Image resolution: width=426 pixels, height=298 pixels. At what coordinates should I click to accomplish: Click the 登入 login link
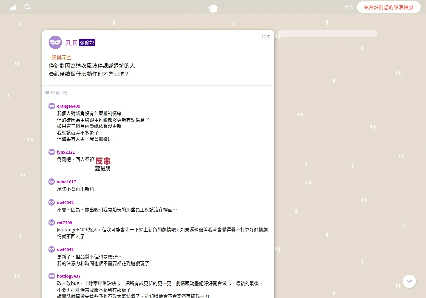[x=349, y=7]
